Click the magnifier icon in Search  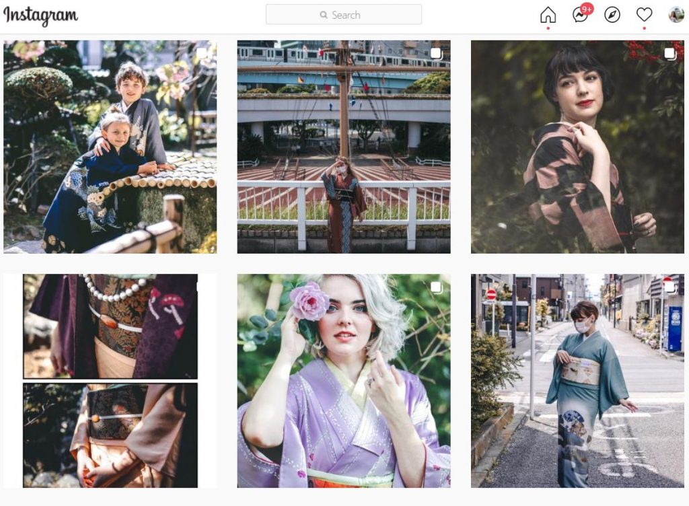[x=324, y=15]
